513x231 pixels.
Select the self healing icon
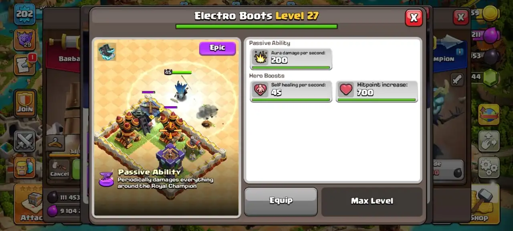(x=260, y=90)
